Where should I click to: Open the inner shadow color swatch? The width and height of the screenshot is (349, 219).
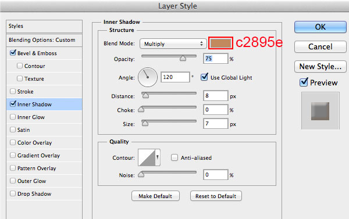click(x=220, y=43)
